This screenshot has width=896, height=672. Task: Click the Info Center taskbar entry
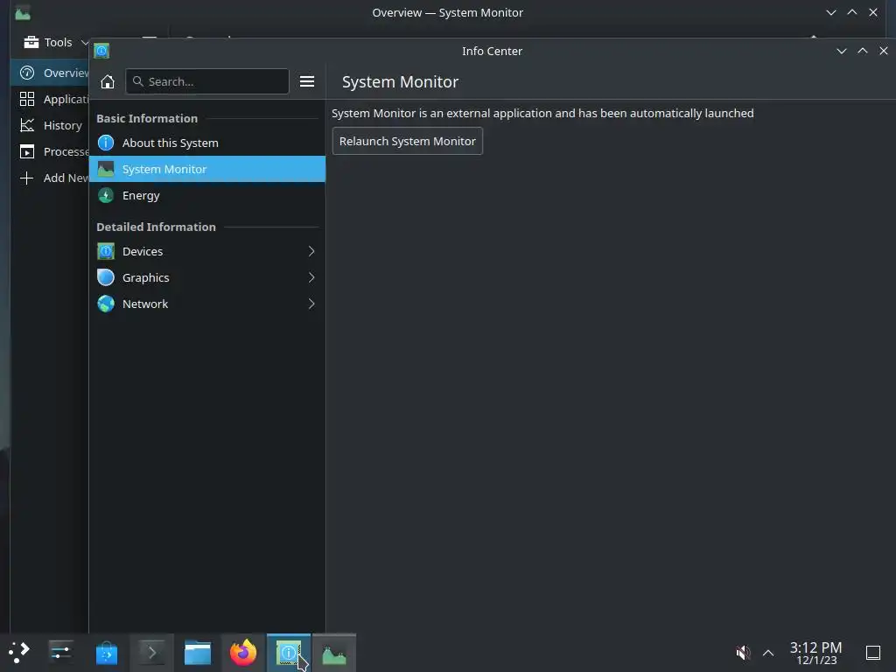click(289, 653)
